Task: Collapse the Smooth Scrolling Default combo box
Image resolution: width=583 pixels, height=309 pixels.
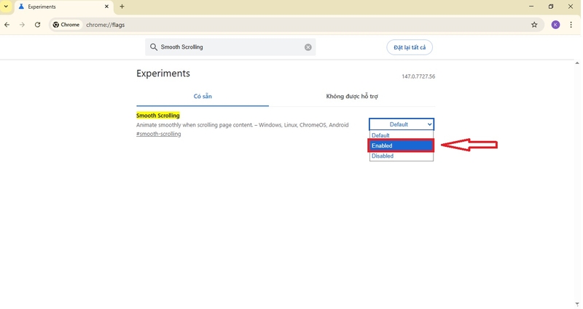Action: tap(402, 124)
